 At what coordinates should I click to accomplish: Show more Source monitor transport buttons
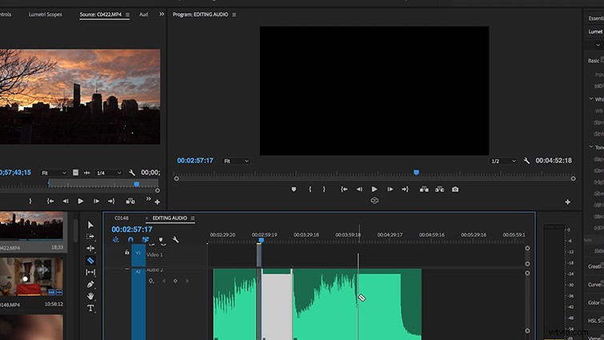pos(149,198)
